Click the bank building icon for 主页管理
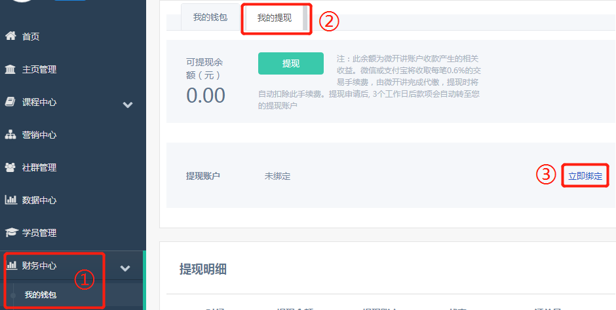This screenshot has height=310, width=616. tap(10, 69)
